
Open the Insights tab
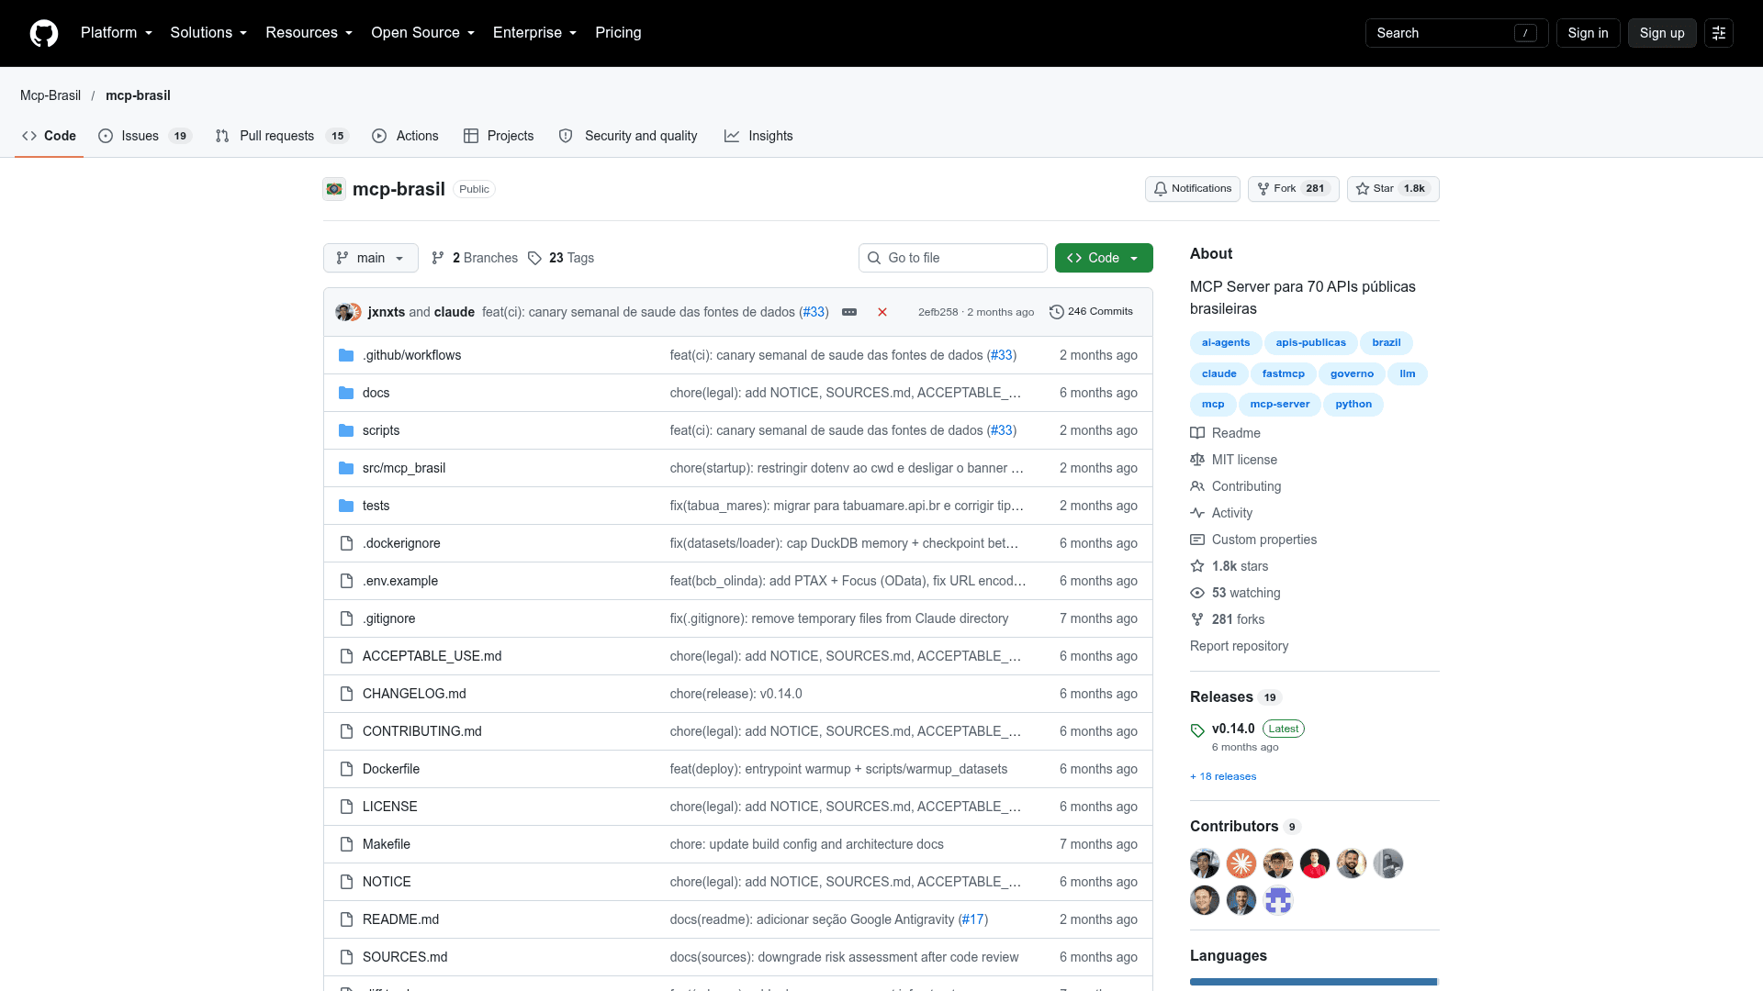click(758, 136)
